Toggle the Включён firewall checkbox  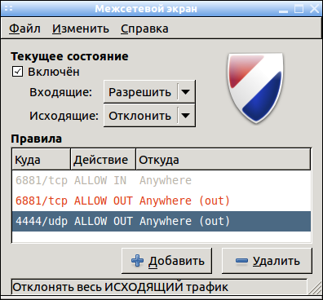coord(17,72)
